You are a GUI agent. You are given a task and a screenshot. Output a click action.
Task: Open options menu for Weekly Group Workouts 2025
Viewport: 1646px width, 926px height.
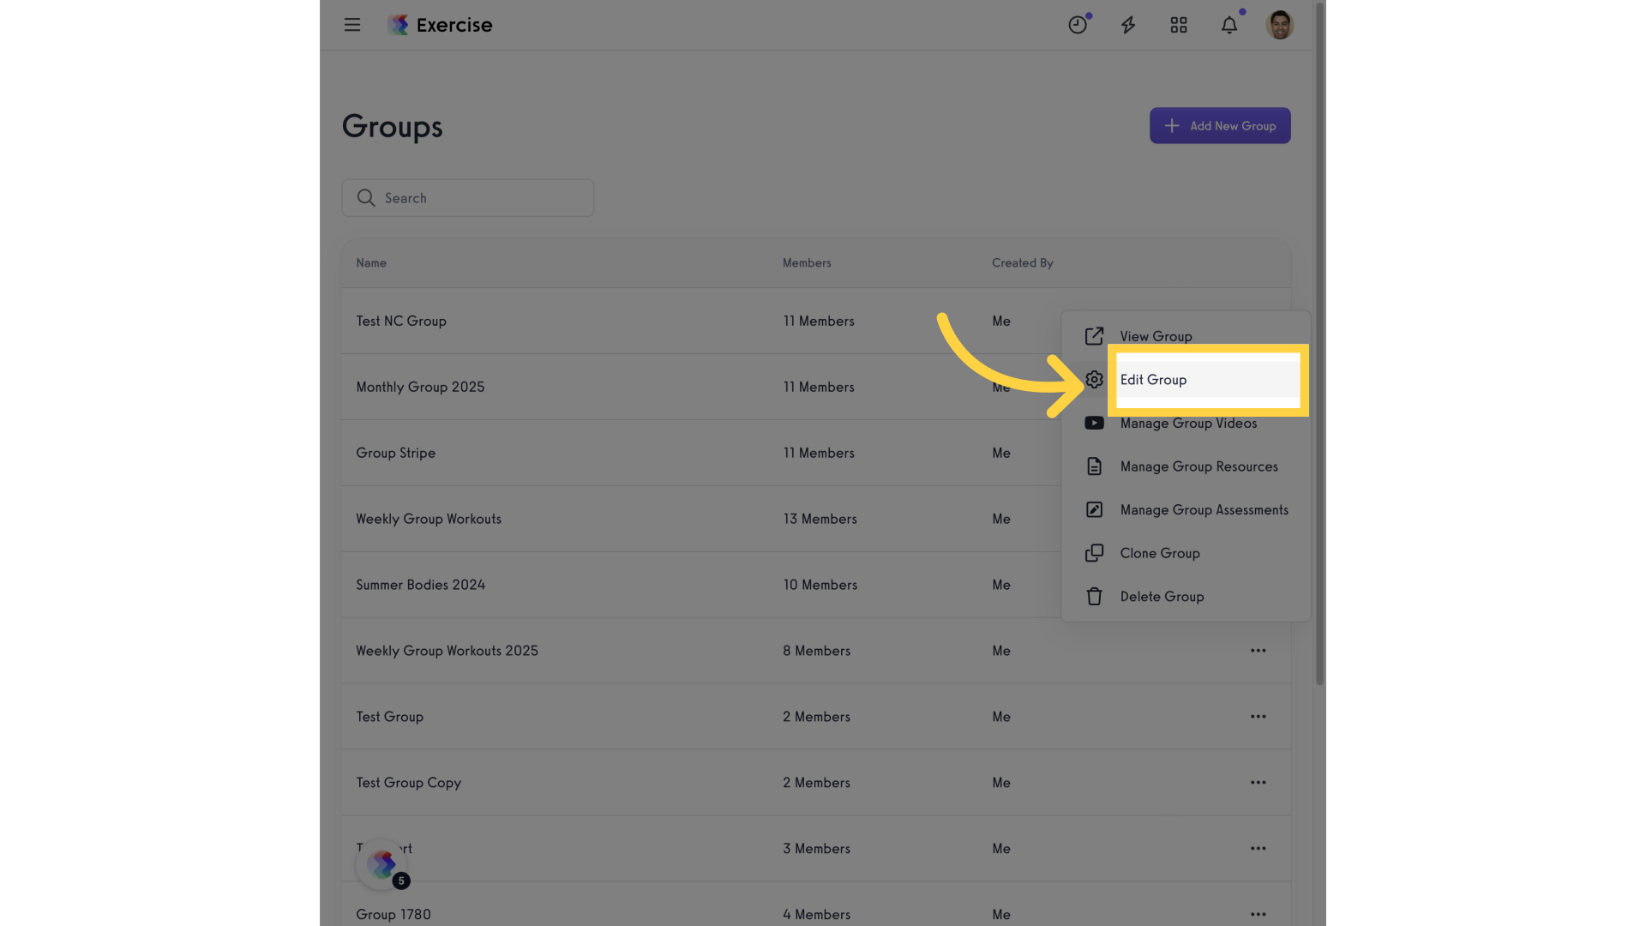pyautogui.click(x=1258, y=651)
